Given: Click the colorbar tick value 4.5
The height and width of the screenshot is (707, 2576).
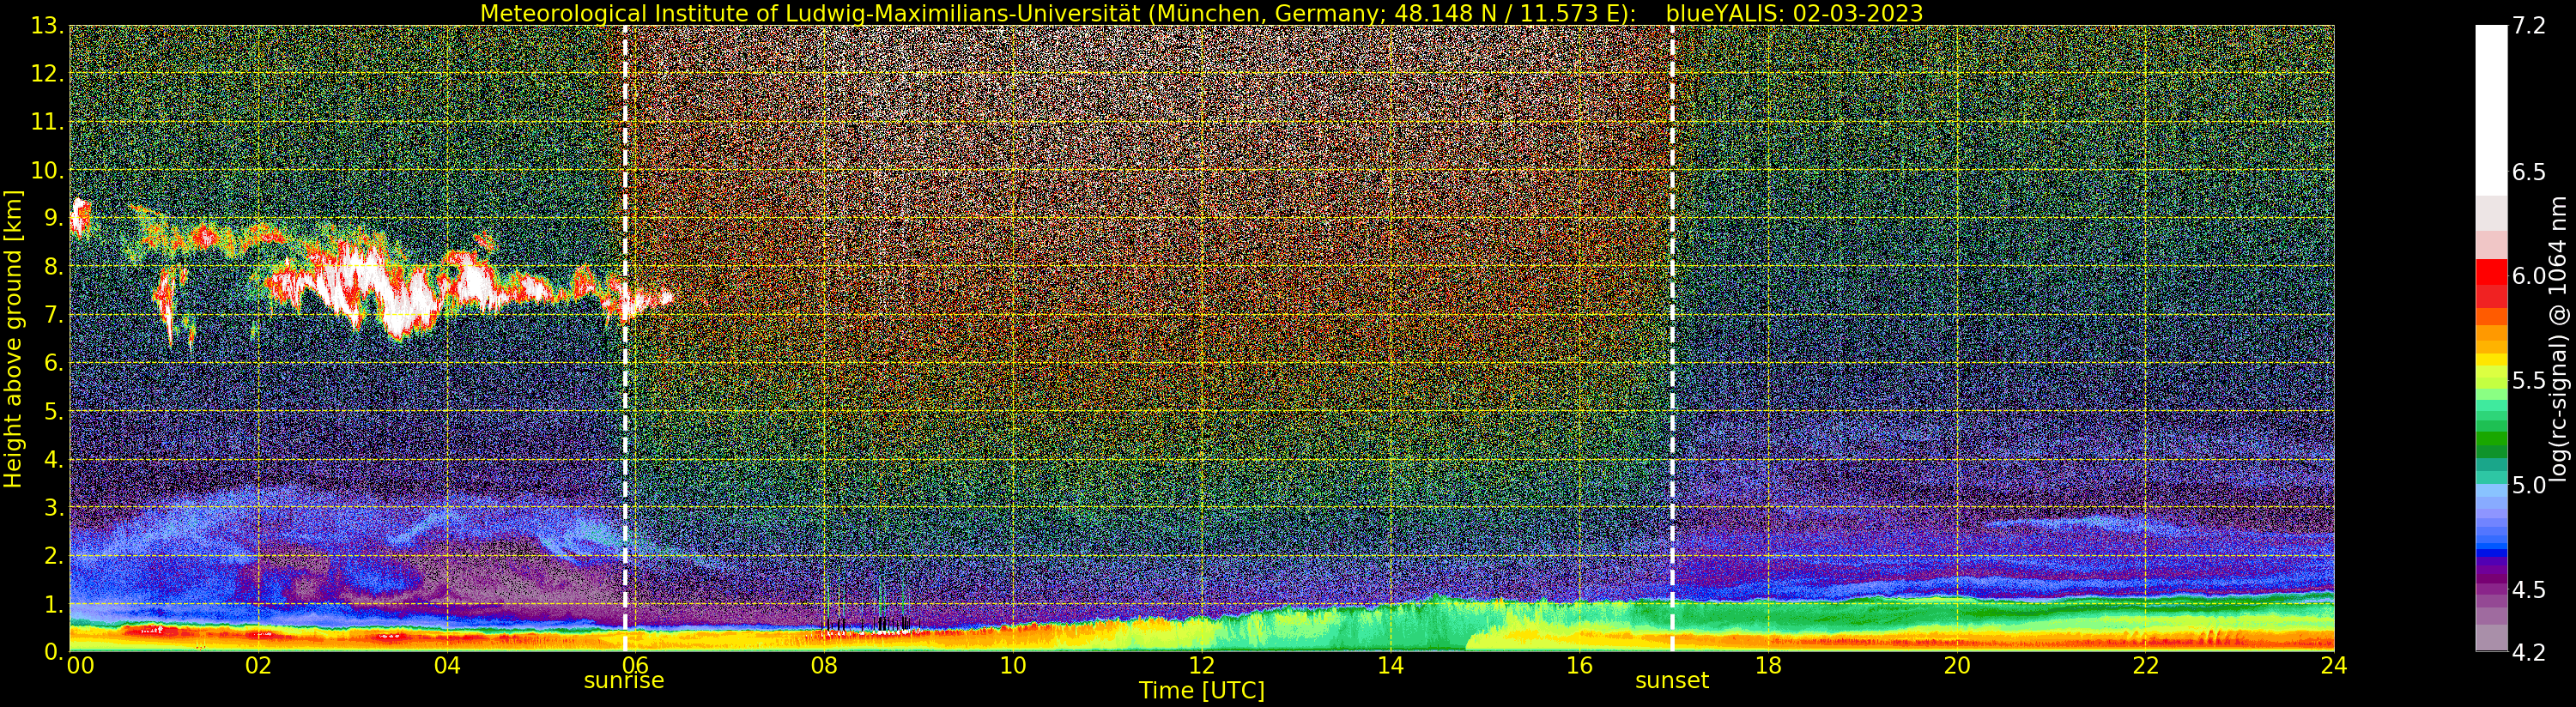Looking at the screenshot, I should click(x=2529, y=590).
